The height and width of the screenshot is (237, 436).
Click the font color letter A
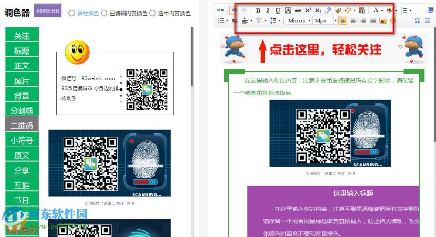[376, 10]
